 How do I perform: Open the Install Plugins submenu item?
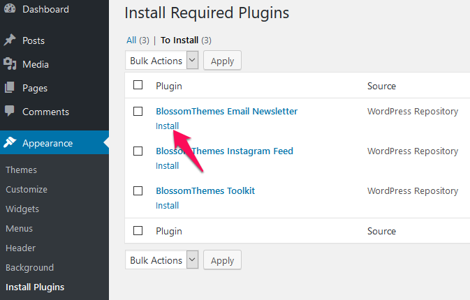pos(35,287)
